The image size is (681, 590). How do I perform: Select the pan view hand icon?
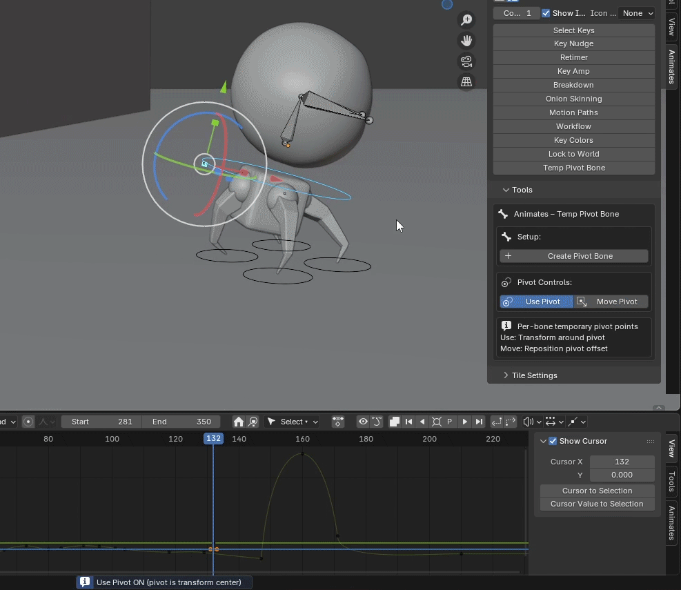pyautogui.click(x=466, y=41)
